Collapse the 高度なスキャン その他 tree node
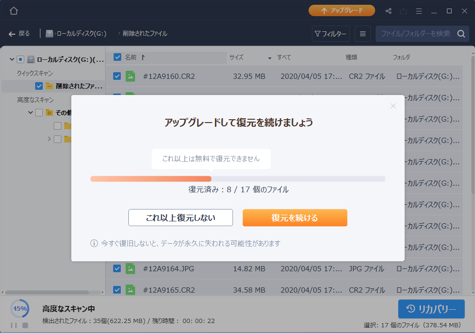The height and width of the screenshot is (333, 475). tap(30, 113)
